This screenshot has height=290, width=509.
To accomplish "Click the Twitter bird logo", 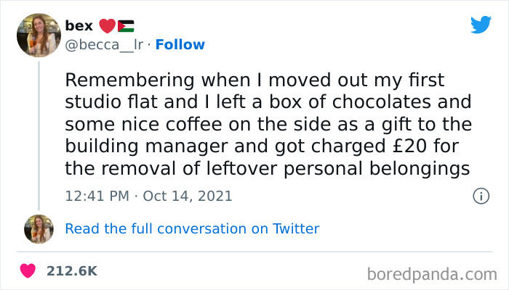I will click(481, 25).
